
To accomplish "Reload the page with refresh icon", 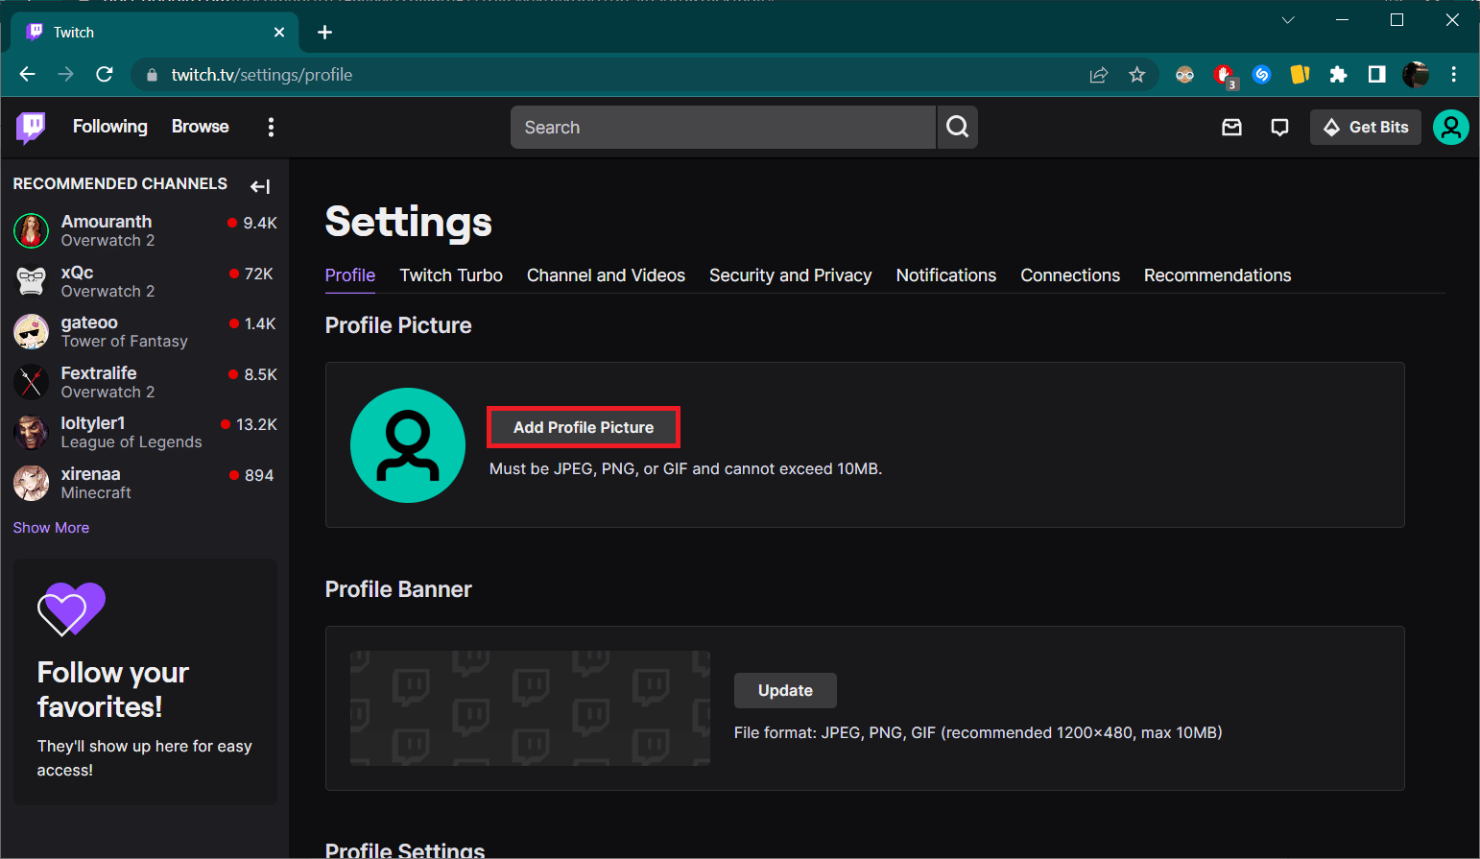I will point(105,74).
